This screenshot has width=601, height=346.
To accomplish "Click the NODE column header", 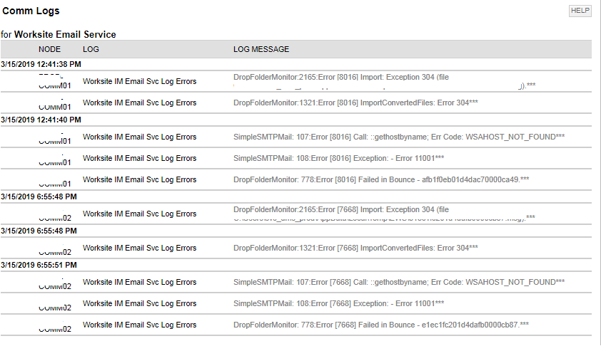I will pyautogui.click(x=49, y=49).
